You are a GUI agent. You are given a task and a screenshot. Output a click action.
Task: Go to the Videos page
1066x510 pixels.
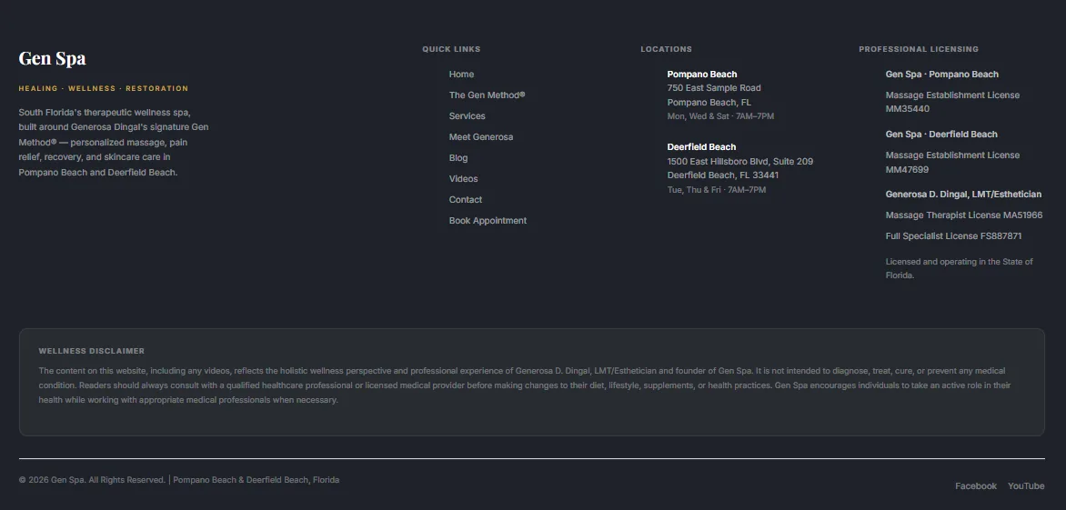[463, 179]
